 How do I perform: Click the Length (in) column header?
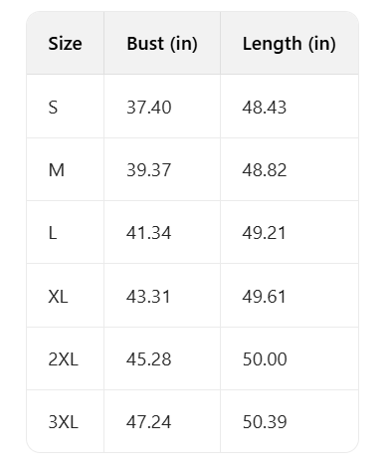tap(290, 44)
